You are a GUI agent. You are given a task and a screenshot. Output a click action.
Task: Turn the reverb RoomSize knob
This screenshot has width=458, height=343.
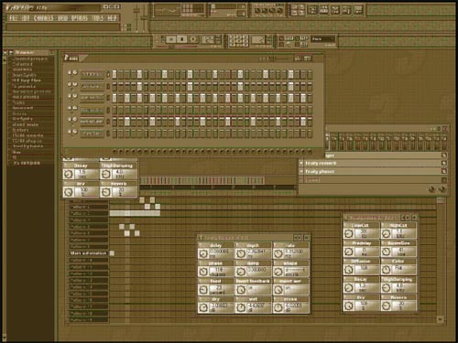tap(386, 252)
